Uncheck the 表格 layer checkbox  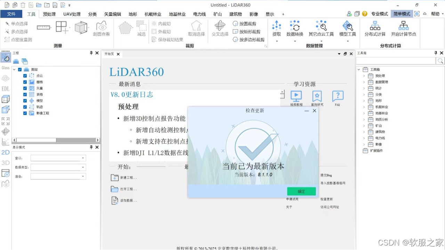click(x=25, y=94)
